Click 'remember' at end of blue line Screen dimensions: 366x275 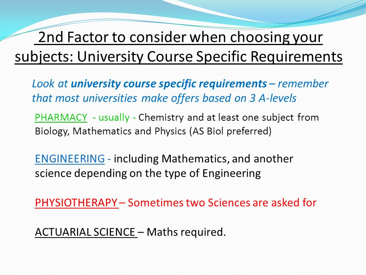coord(303,84)
